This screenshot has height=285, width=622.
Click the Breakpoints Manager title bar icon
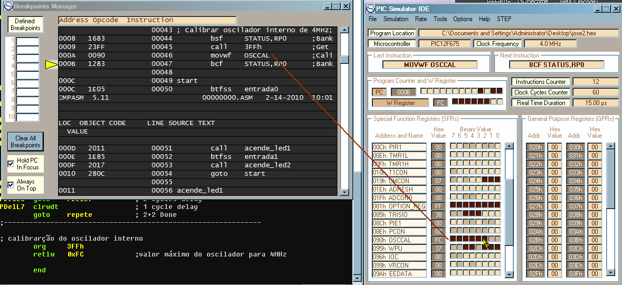point(8,6)
